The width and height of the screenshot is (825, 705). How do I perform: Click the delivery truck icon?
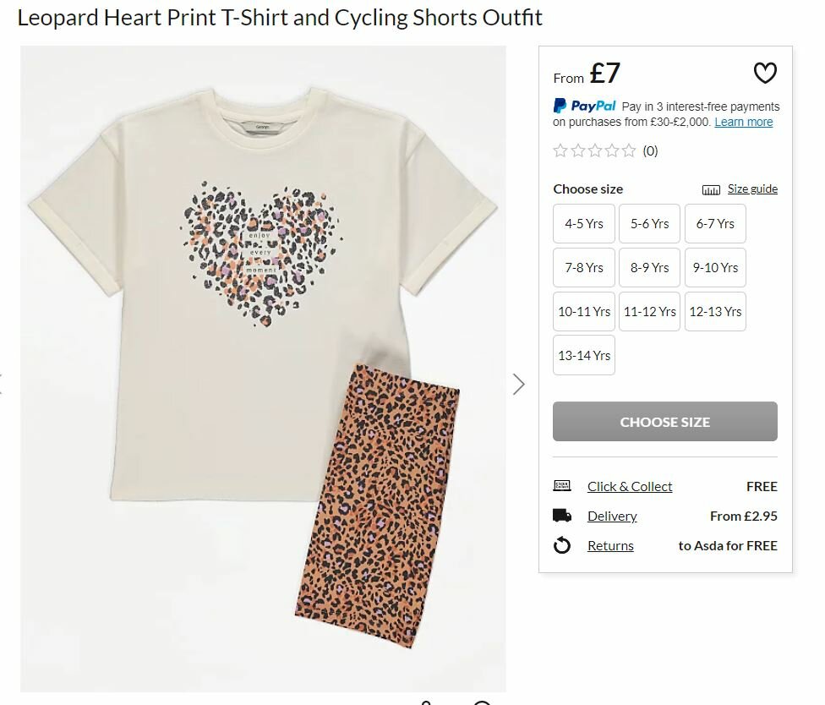click(x=562, y=516)
